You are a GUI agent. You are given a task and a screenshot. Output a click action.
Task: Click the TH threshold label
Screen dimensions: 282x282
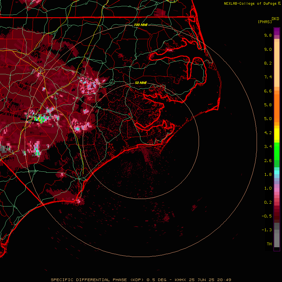click(x=269, y=244)
